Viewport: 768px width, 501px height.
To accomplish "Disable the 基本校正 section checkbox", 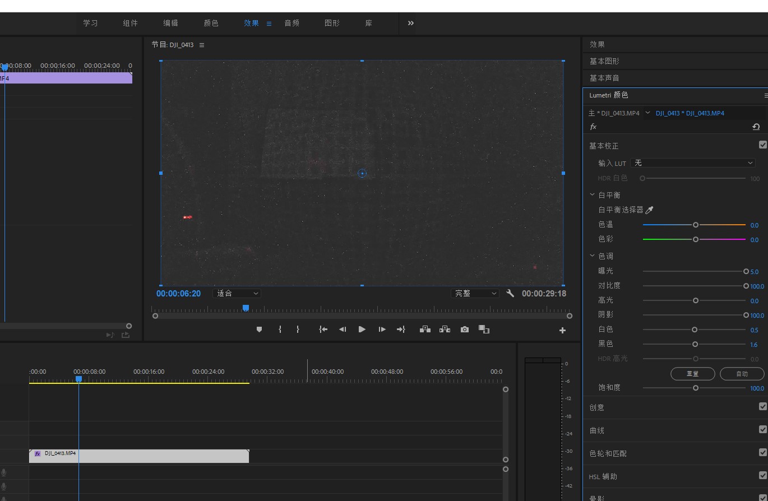I will [x=762, y=145].
